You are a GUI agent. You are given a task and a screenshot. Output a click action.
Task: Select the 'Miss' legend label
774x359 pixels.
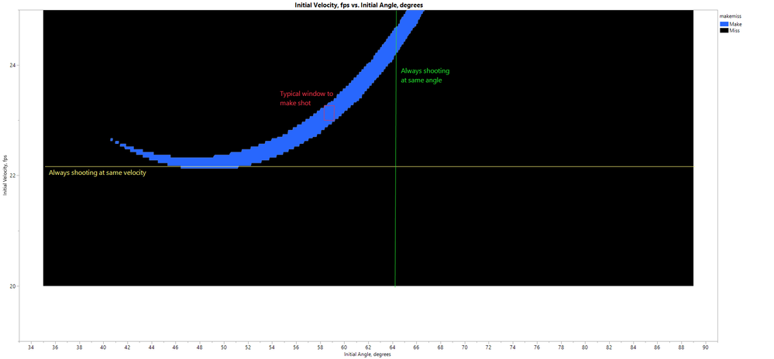[734, 30]
